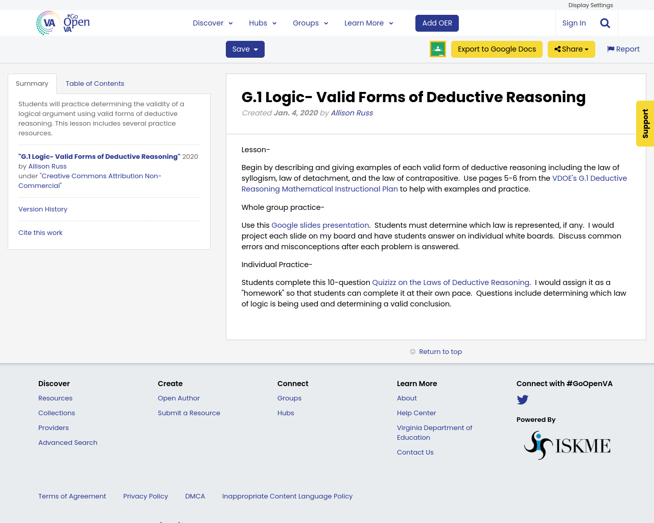Open the Google slides presentation link
The width and height of the screenshot is (654, 523).
pos(320,225)
